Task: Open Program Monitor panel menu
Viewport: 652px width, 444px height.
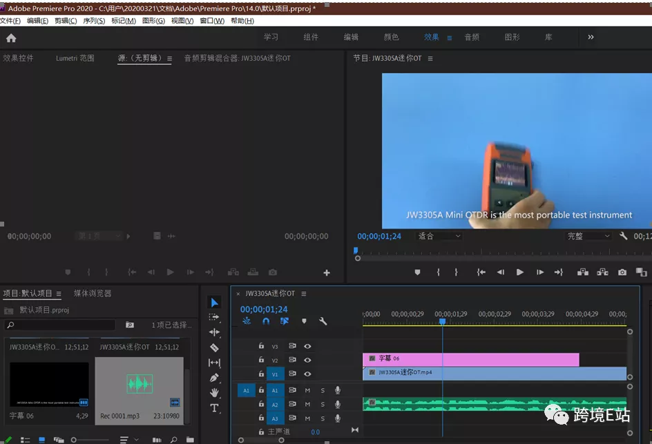Action: tap(430, 59)
